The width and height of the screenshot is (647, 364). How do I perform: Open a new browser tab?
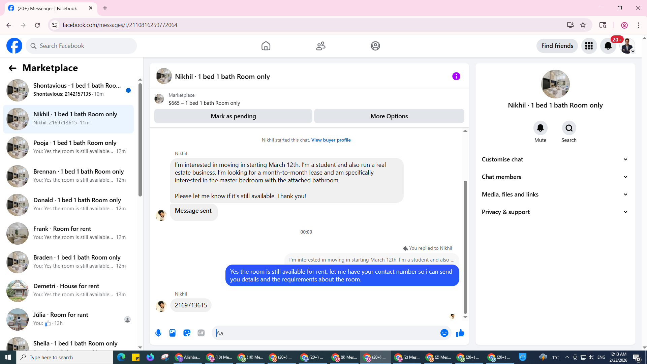(x=105, y=8)
